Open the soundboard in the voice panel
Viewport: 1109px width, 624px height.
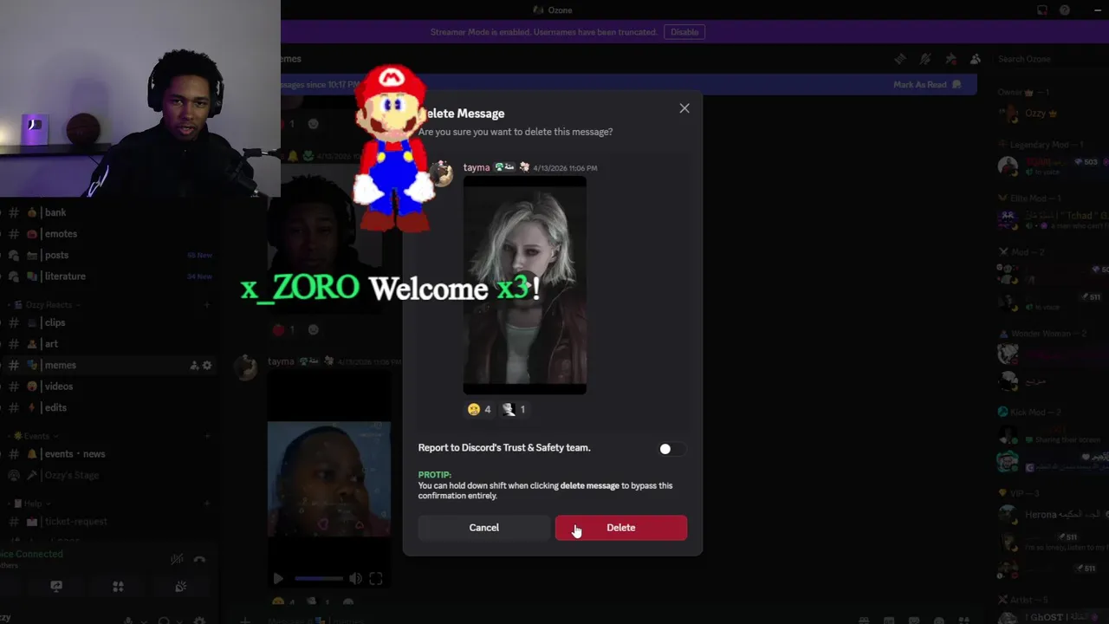pos(180,587)
